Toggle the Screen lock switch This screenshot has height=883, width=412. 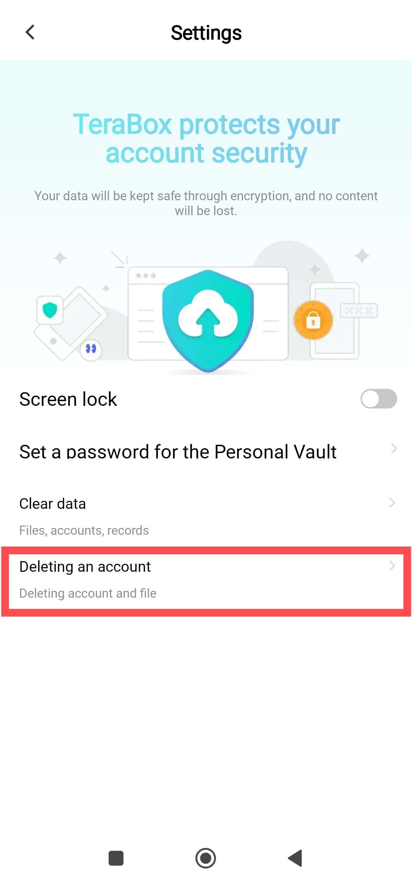pos(378,399)
